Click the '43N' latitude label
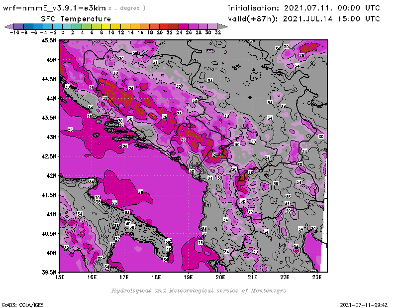Screen dimensions: 398x308 pos(51,137)
